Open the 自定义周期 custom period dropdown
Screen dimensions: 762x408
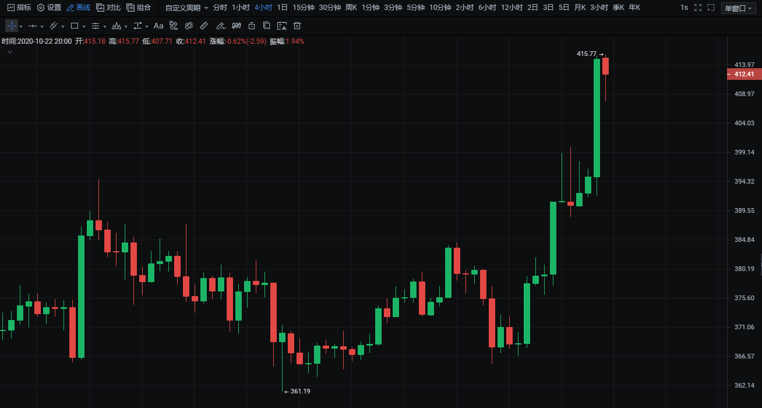tap(186, 8)
